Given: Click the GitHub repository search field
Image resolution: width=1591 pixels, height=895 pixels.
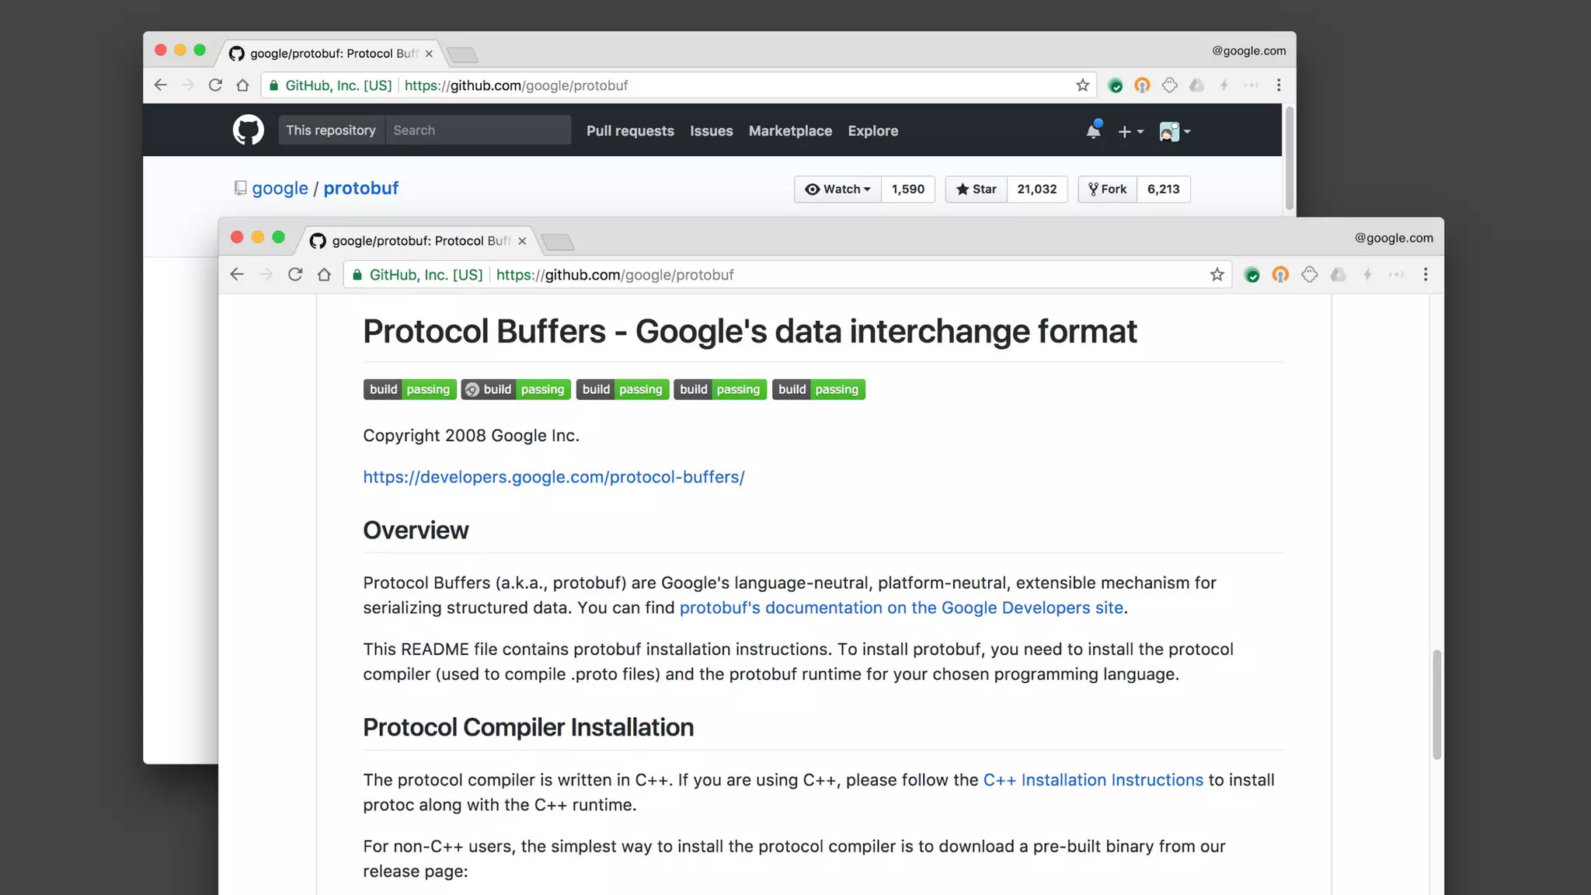Looking at the screenshot, I should click(478, 131).
